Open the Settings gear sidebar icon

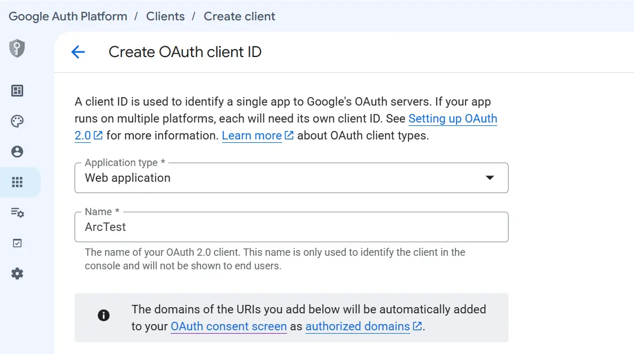tap(17, 274)
